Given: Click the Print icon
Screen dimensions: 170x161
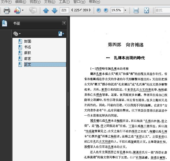Looking at the screenshot, I should point(7,10).
